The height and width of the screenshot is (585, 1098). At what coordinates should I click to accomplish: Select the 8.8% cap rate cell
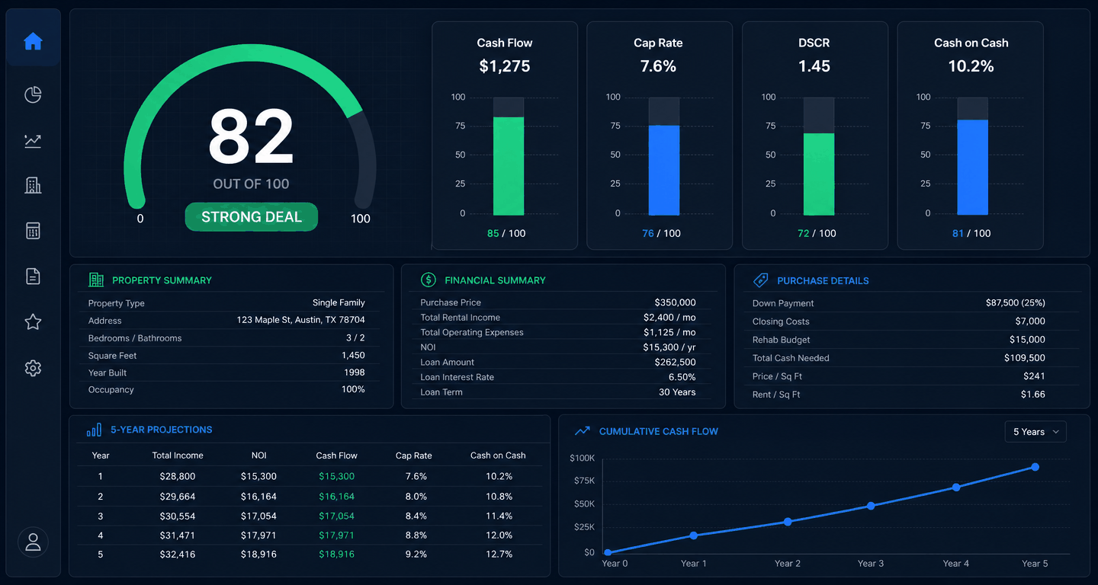[416, 535]
